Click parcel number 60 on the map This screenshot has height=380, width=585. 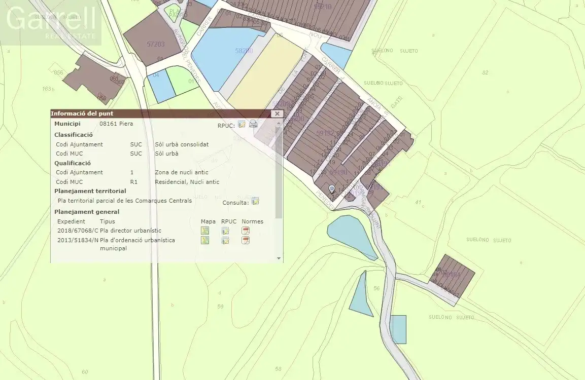[x=85, y=372]
